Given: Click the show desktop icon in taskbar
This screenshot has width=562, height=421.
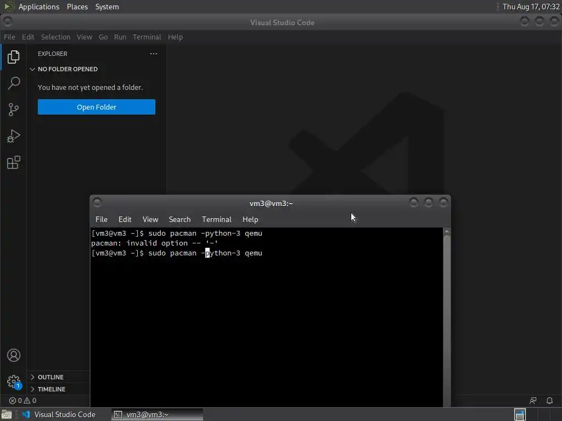Looking at the screenshot, I should coord(7,414).
